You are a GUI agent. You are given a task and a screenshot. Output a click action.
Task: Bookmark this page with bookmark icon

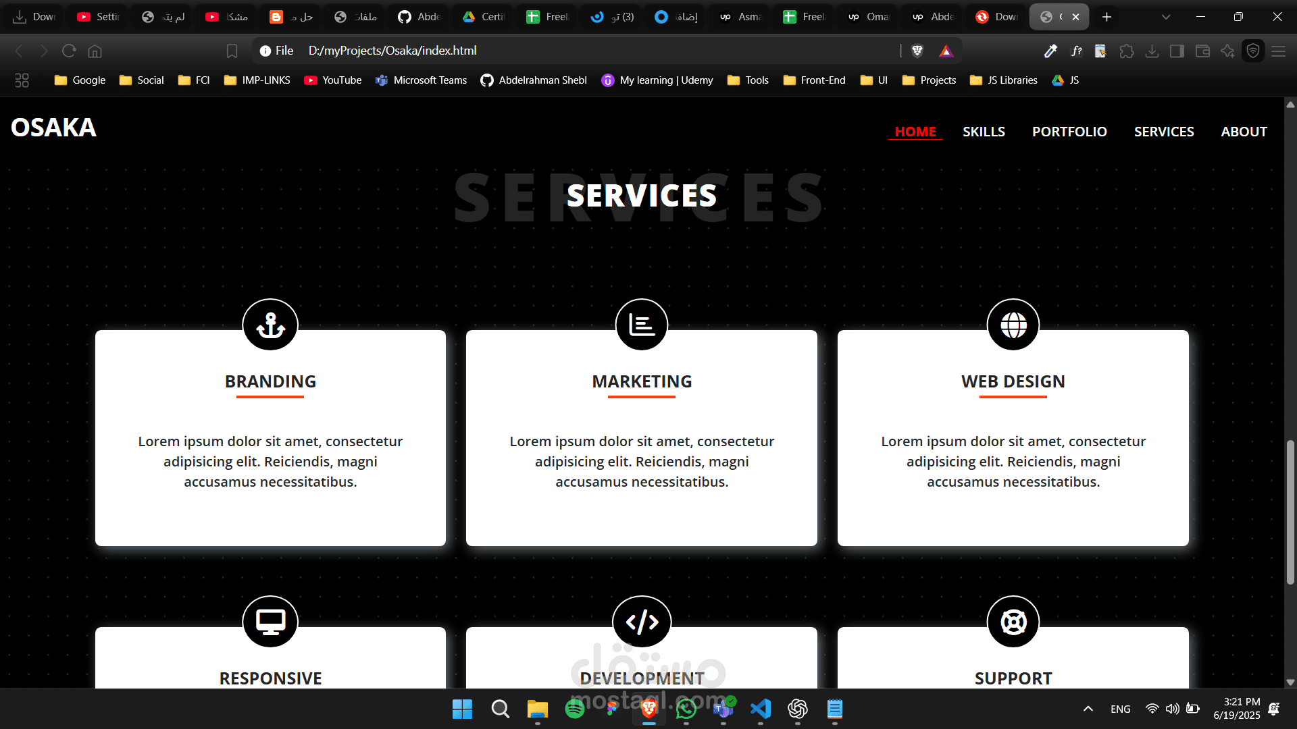(x=232, y=51)
